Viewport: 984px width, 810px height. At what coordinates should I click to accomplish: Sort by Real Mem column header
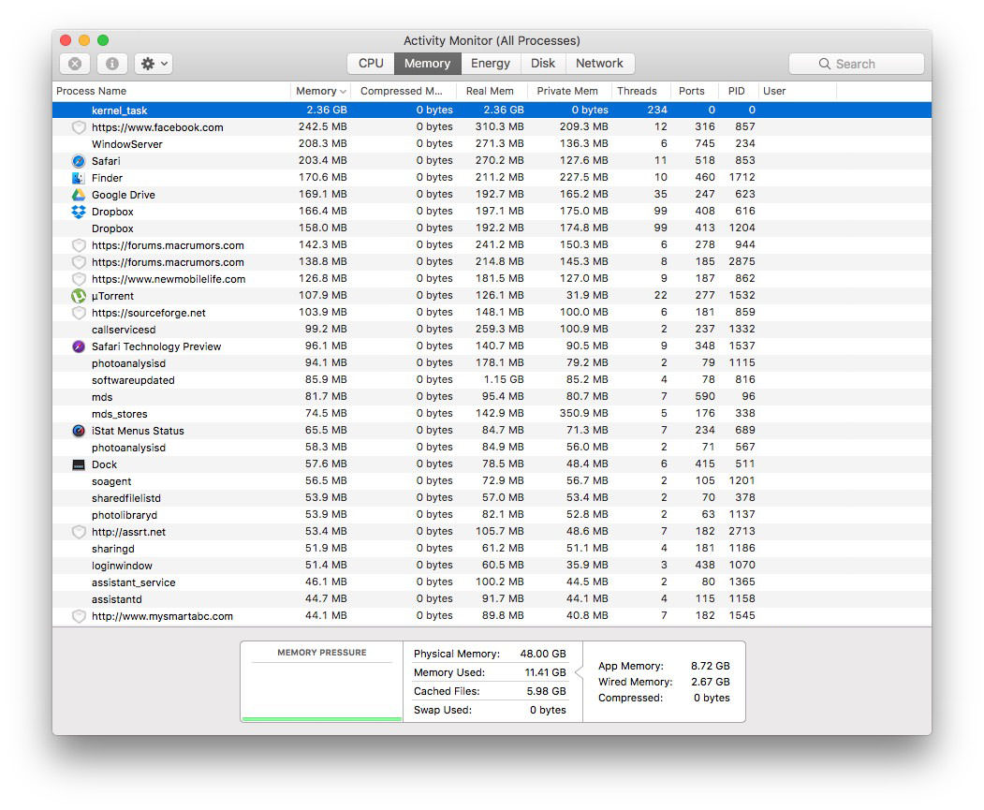[492, 91]
